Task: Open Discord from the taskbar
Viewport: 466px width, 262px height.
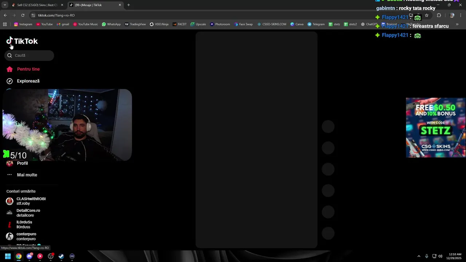Action: click(x=29, y=256)
